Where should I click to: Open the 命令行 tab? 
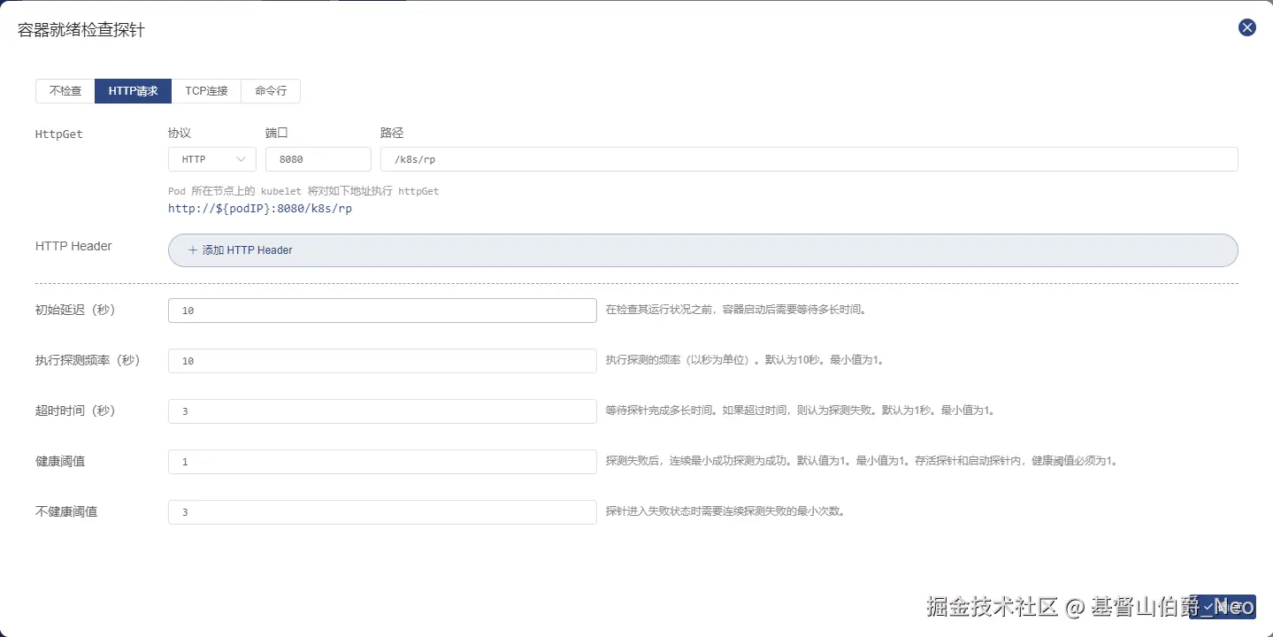[x=271, y=91]
